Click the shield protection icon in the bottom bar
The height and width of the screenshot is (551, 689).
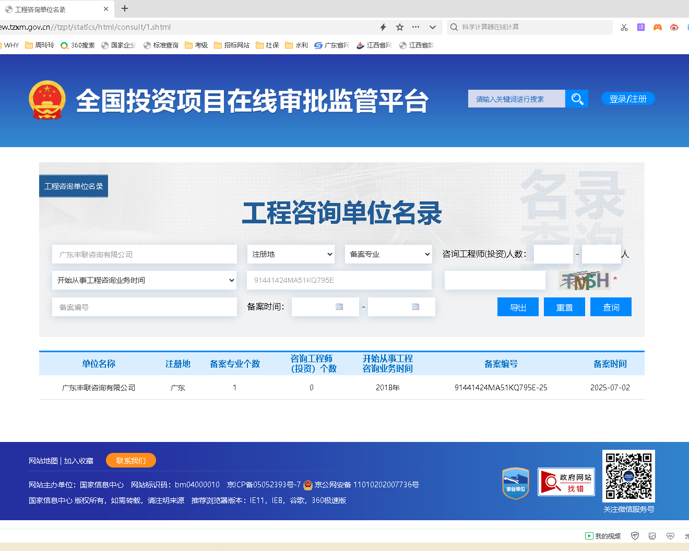click(x=635, y=535)
